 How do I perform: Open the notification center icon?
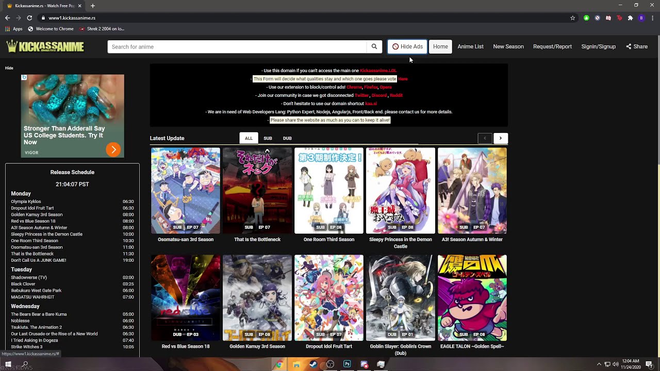coord(649,364)
